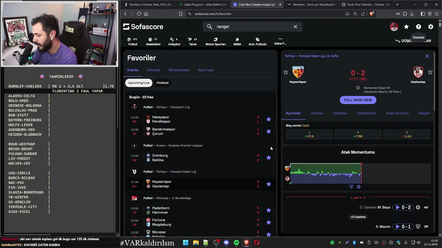Open browser downloads
Screen dimensions: 442x248
[412, 14]
